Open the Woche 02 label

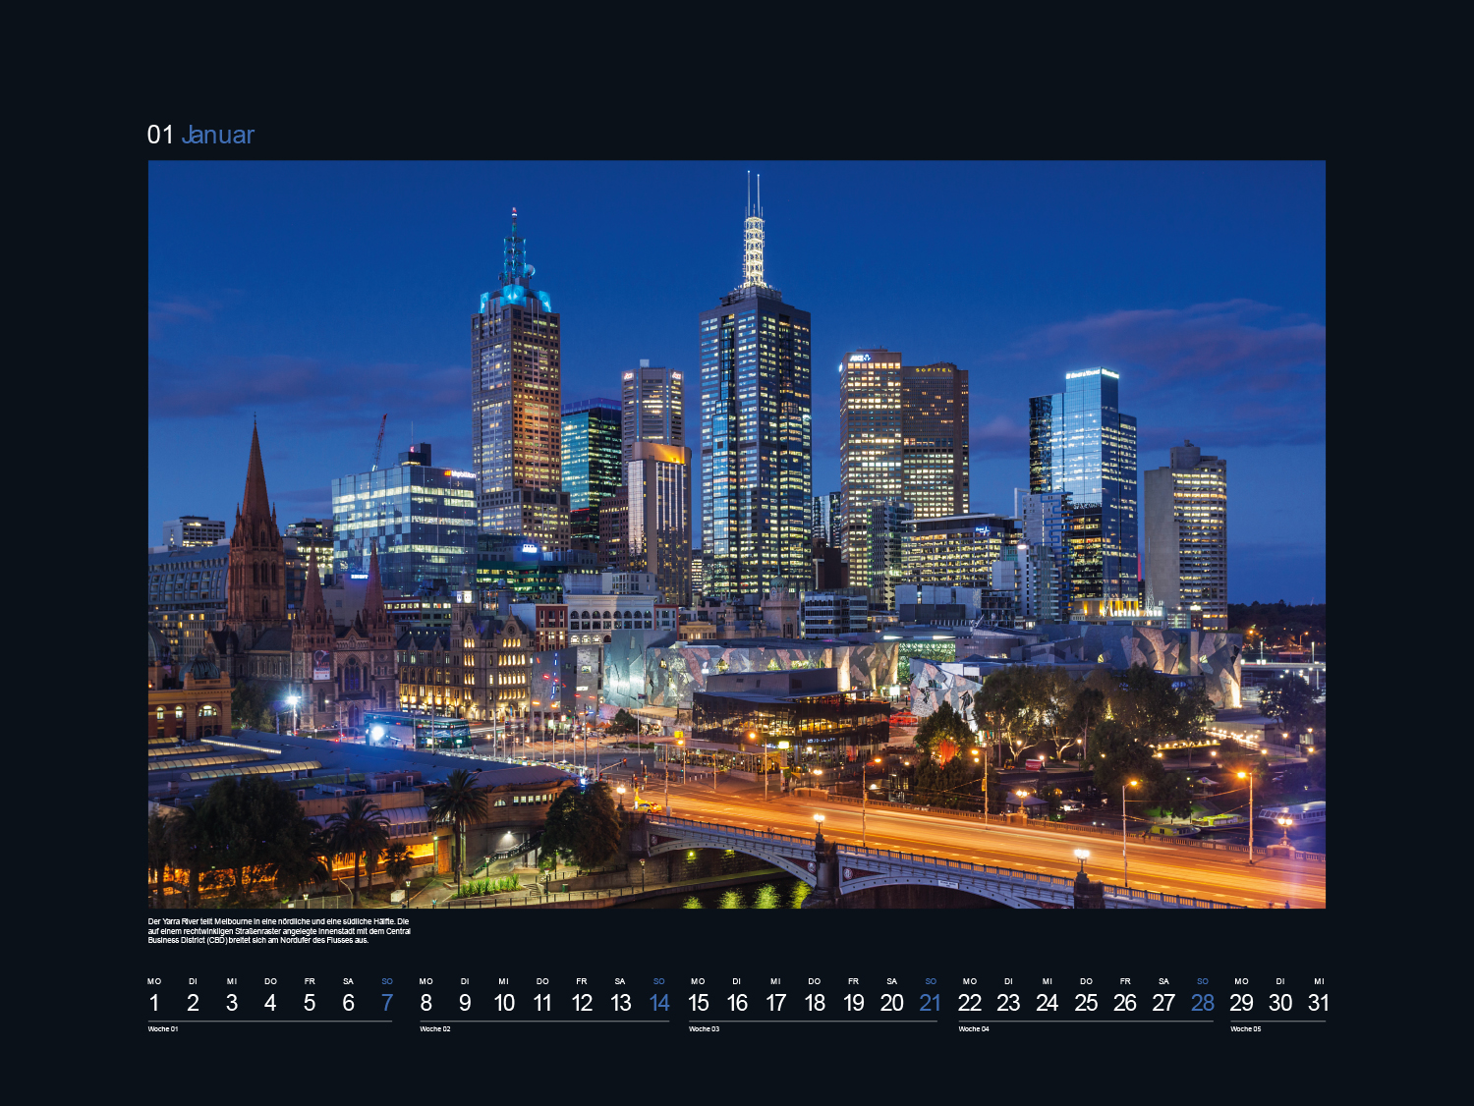435,1029
